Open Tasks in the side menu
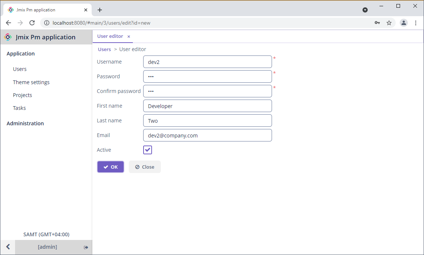 click(19, 108)
